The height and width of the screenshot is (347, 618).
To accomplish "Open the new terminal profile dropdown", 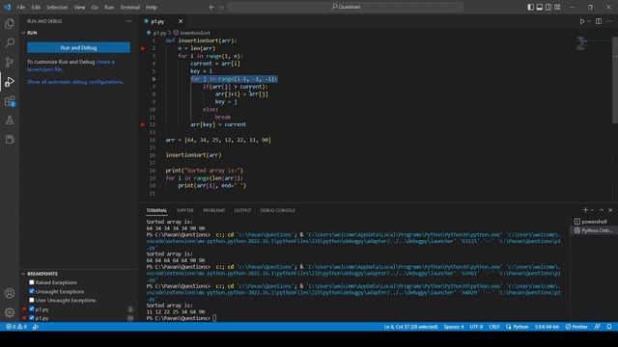I will pyautogui.click(x=592, y=210).
